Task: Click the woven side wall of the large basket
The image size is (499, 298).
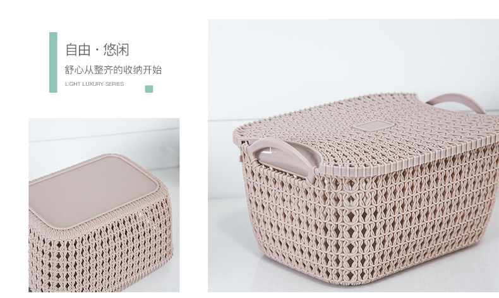Action: coord(376,223)
